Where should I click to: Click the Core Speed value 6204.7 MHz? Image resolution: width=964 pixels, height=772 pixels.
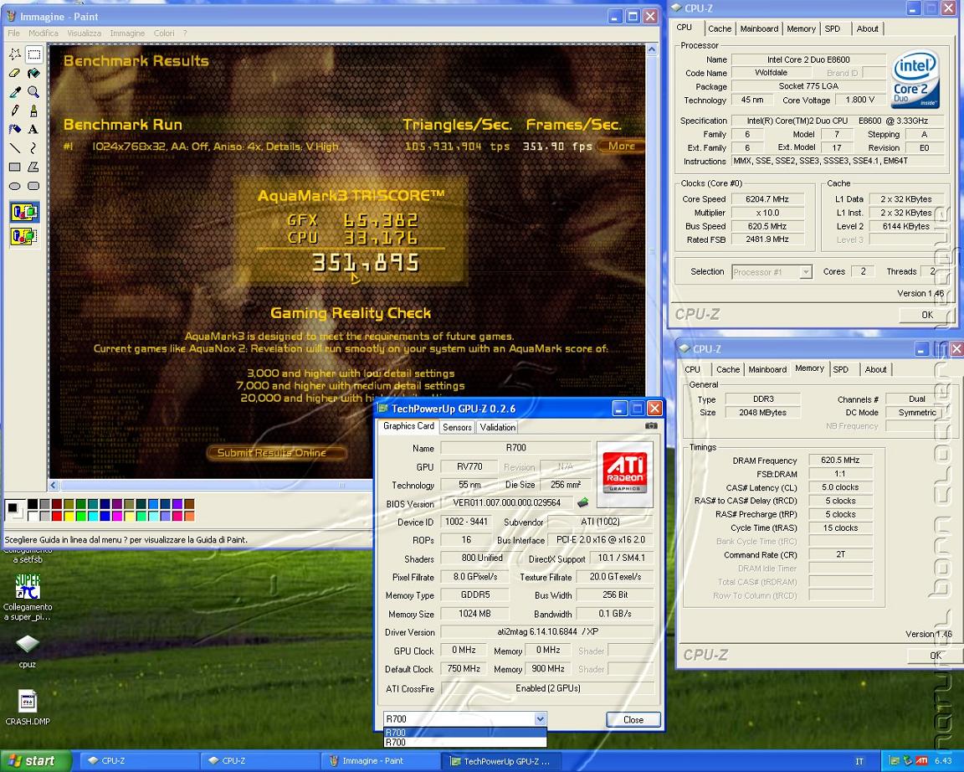pos(767,199)
